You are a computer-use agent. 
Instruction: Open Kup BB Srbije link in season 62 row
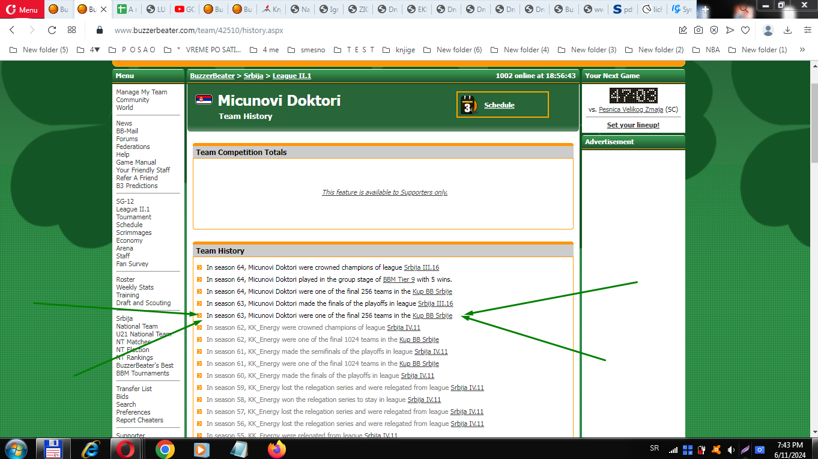pyautogui.click(x=419, y=339)
